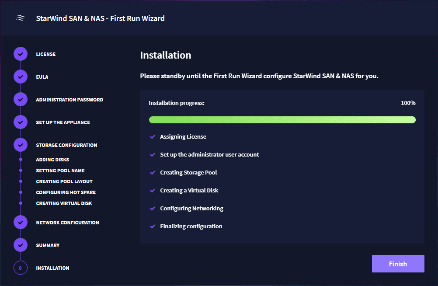Viewport: 438px width, 286px height.
Task: Open the ADMINISTRATION PASSWORD step label
Action: click(70, 100)
